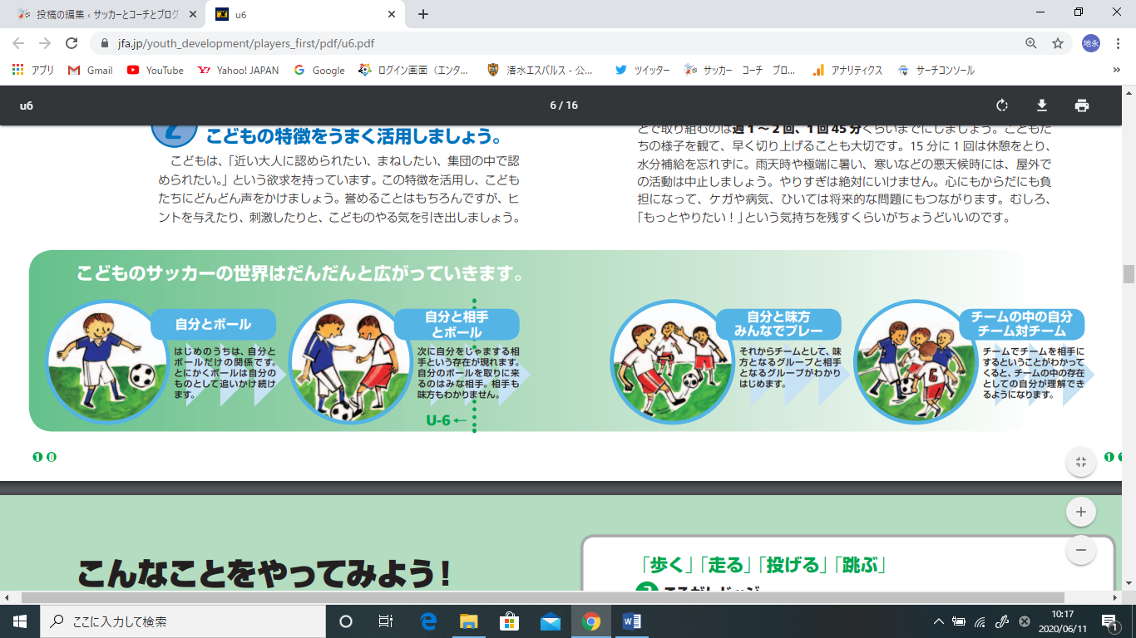Screen dimensions: 1136x638
Task: Show hidden system tray icons
Action: coord(939,621)
